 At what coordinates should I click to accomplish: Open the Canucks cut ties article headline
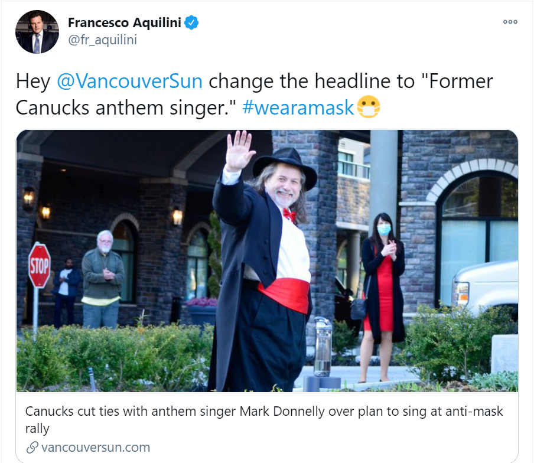264,419
